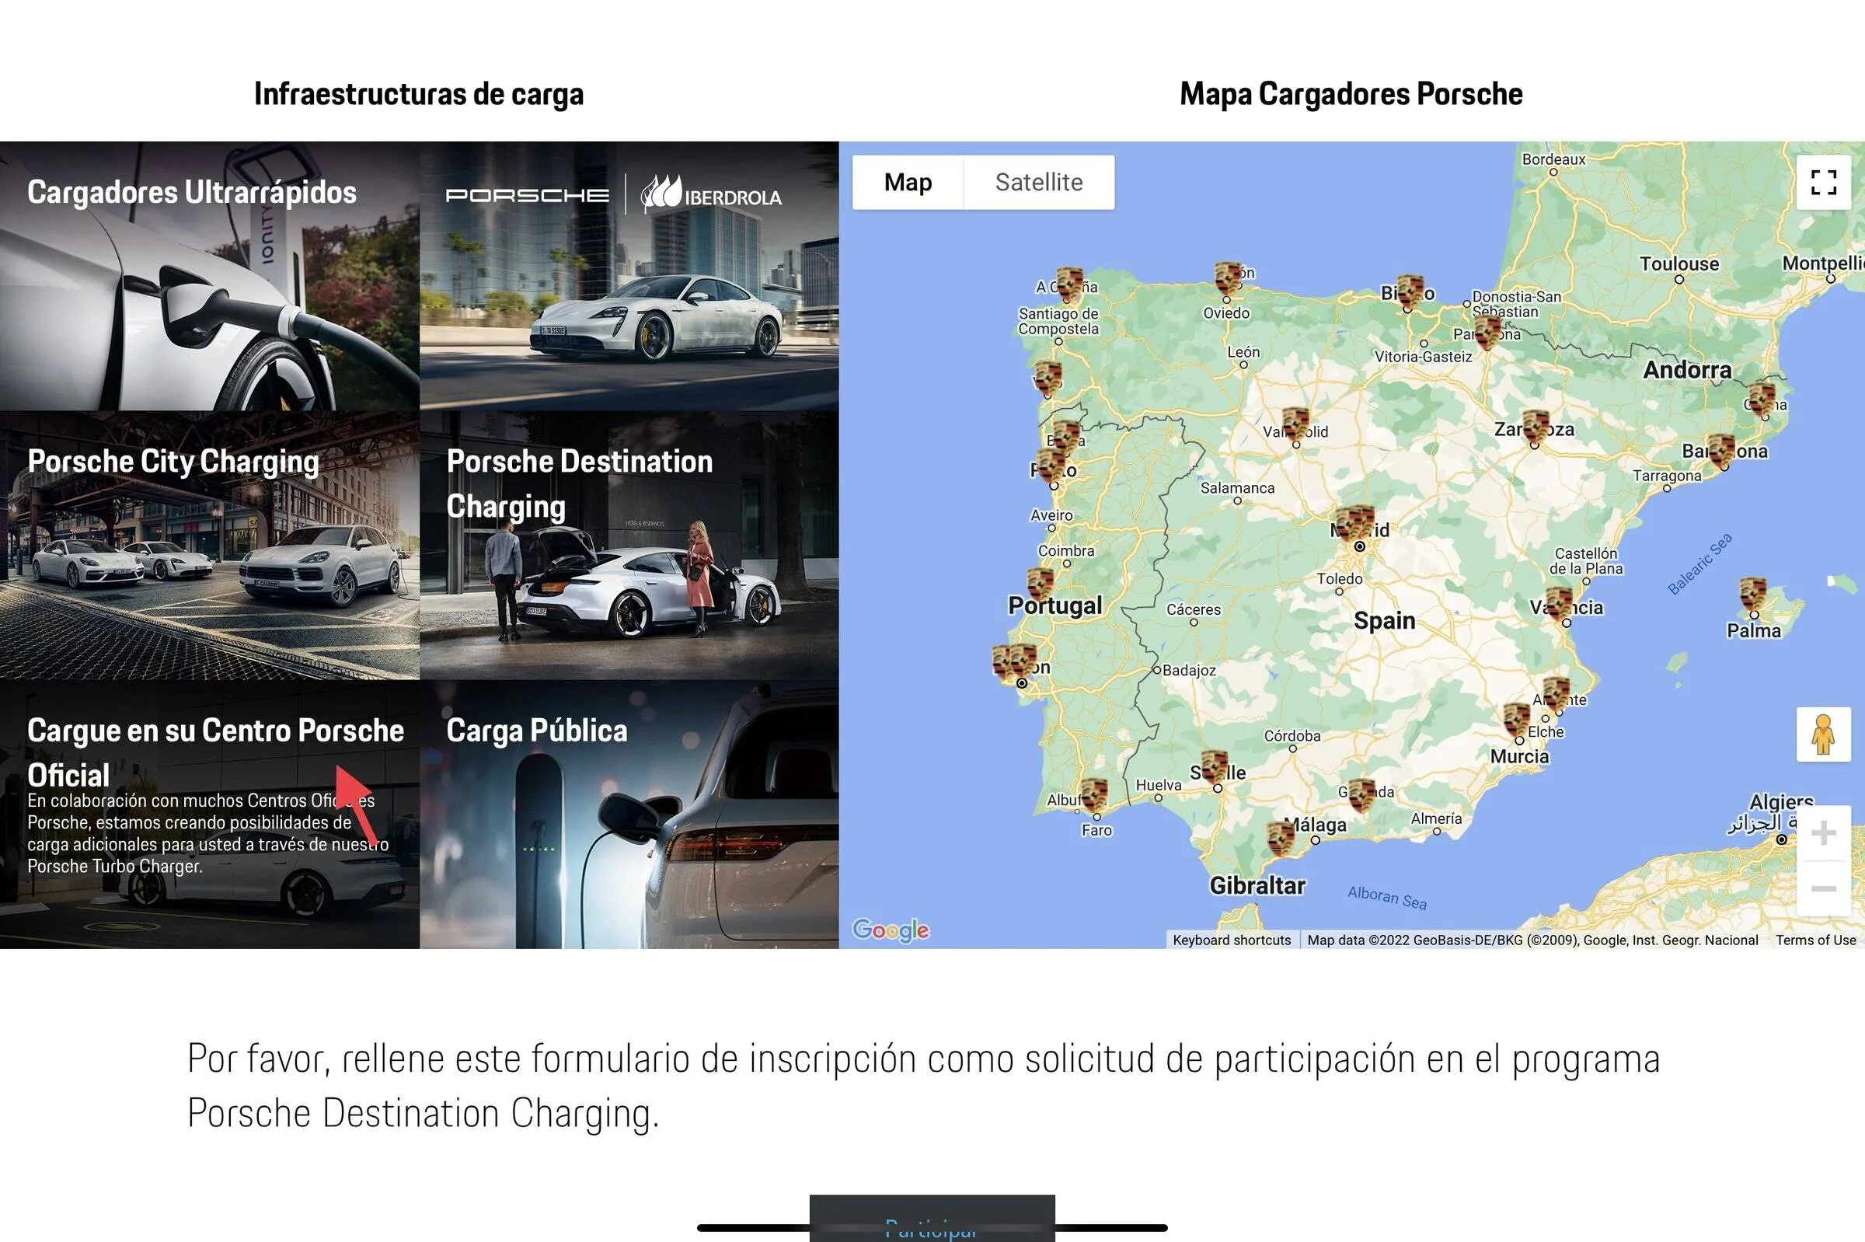The height and width of the screenshot is (1242, 1865).
Task: Click the Toledo city label
Action: click(x=1339, y=579)
